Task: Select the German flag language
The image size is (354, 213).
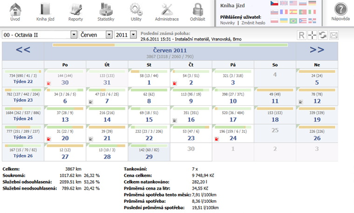Action: tap(312, 3)
